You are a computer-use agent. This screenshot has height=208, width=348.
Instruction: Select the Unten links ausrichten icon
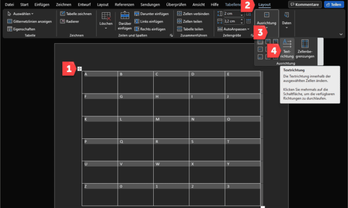point(260,57)
